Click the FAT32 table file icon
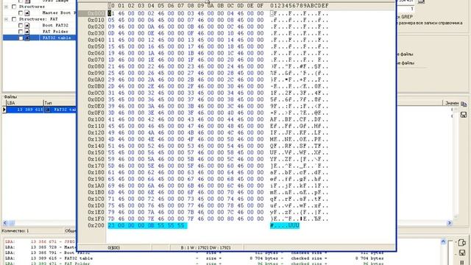 tap(27, 38)
